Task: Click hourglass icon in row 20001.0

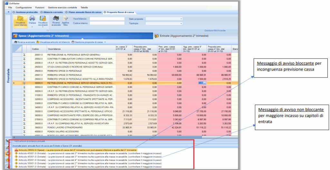Action: [x=24, y=55]
